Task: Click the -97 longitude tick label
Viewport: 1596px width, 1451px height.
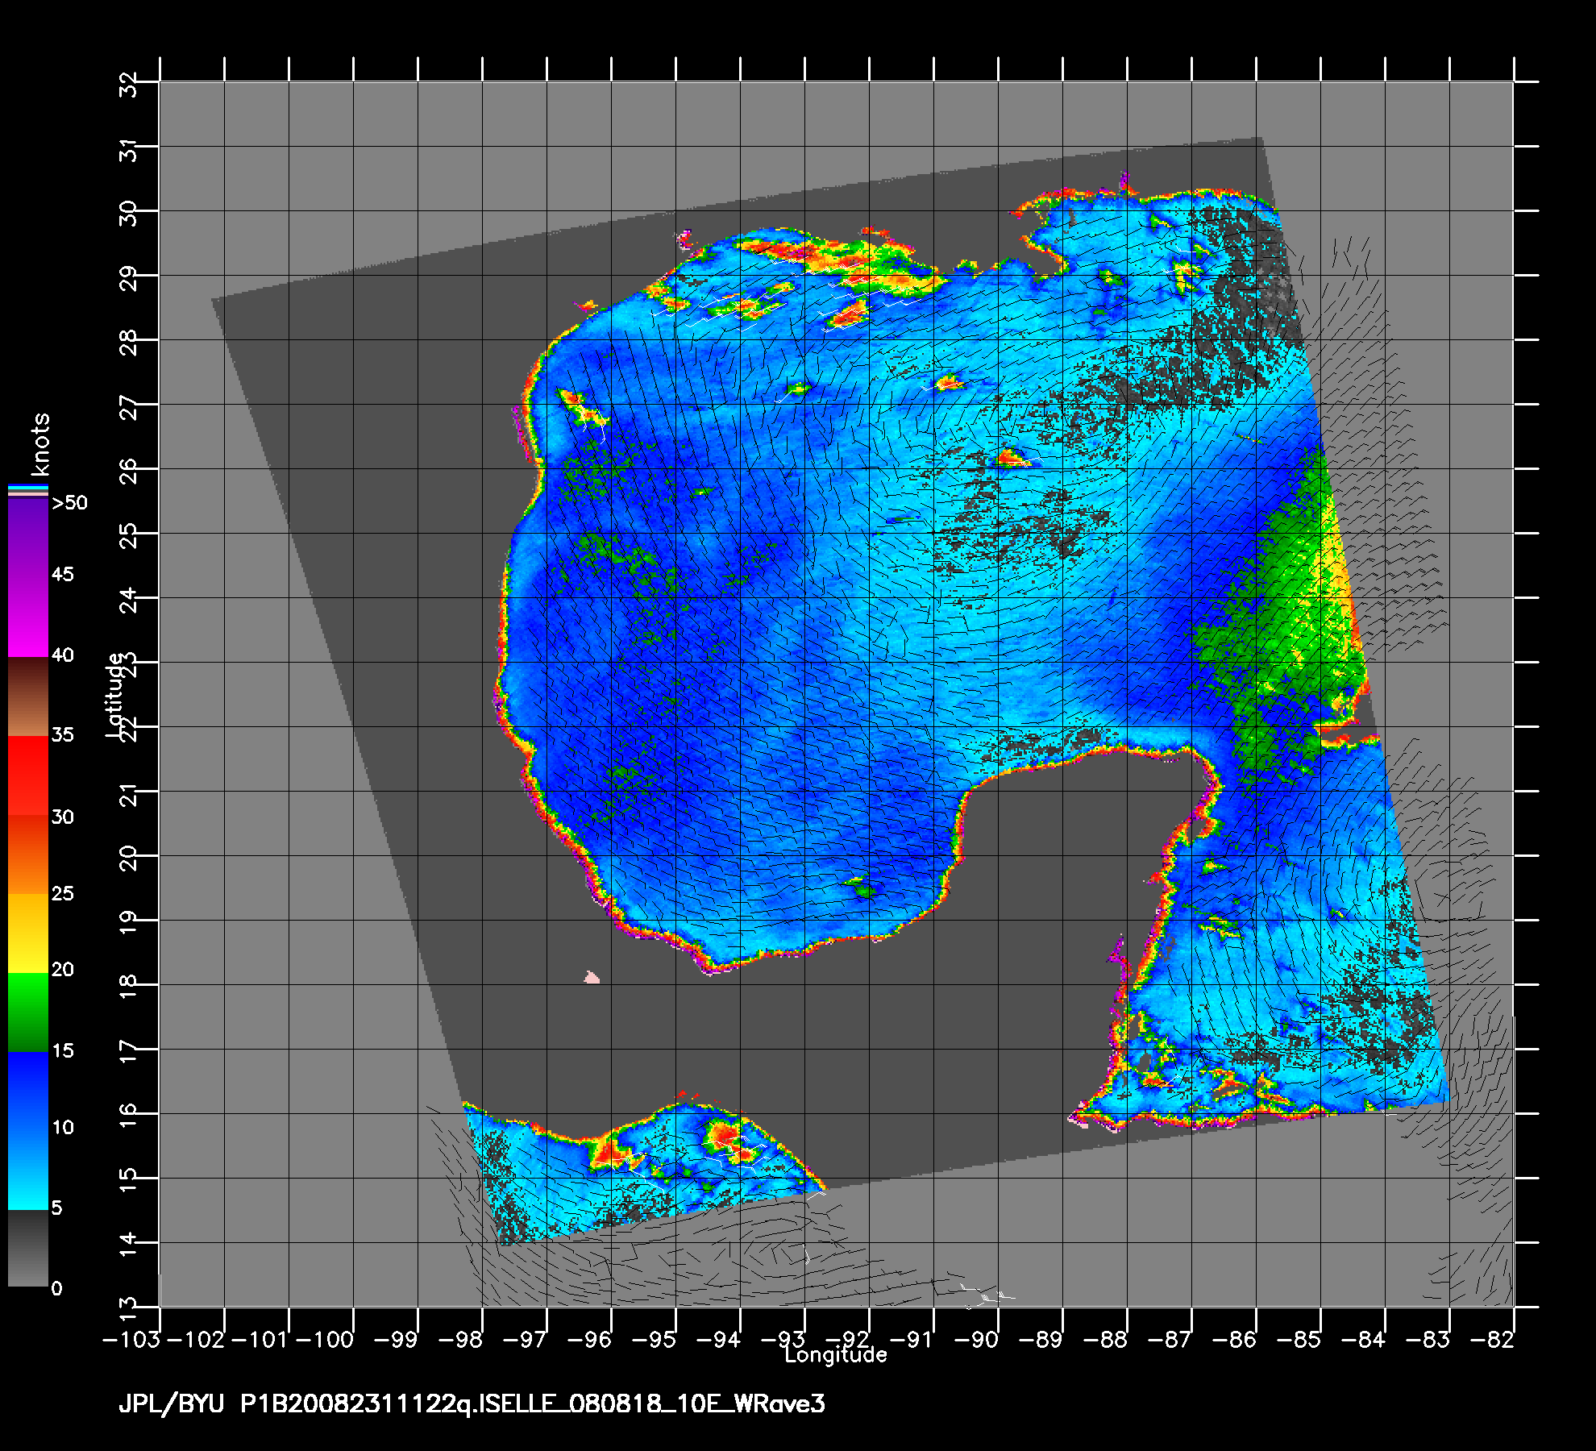Action: pyautogui.click(x=526, y=1340)
